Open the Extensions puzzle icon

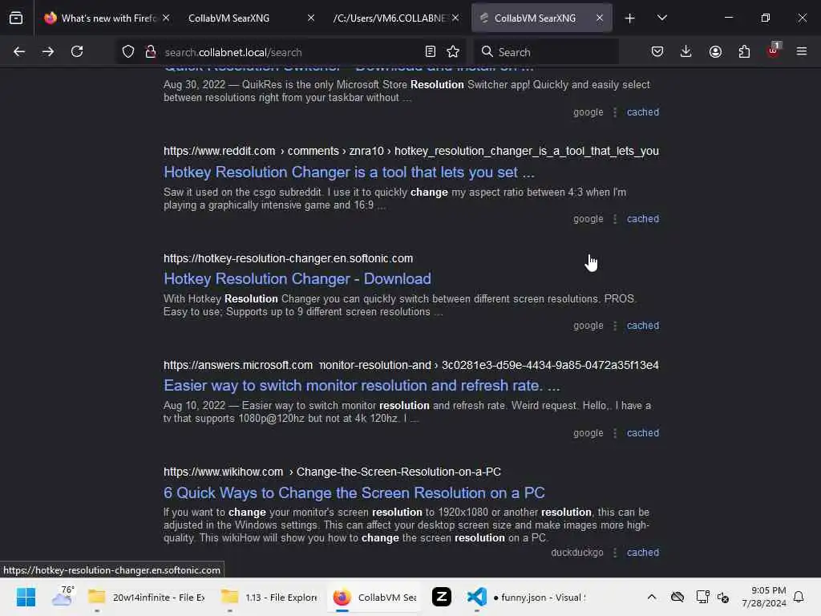744,51
